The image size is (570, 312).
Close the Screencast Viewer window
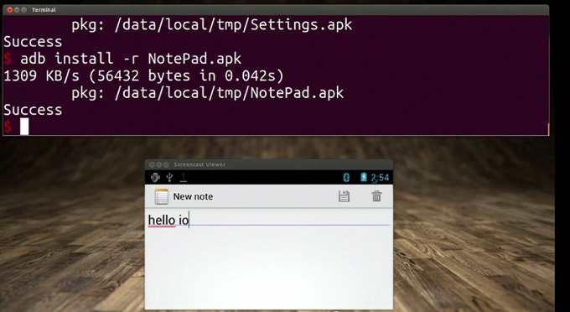click(152, 164)
